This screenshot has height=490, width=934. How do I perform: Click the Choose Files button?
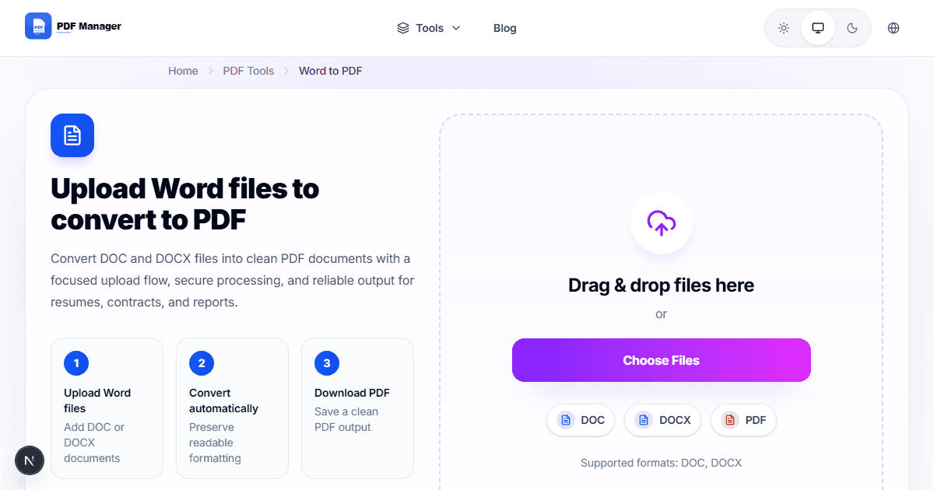tap(662, 360)
